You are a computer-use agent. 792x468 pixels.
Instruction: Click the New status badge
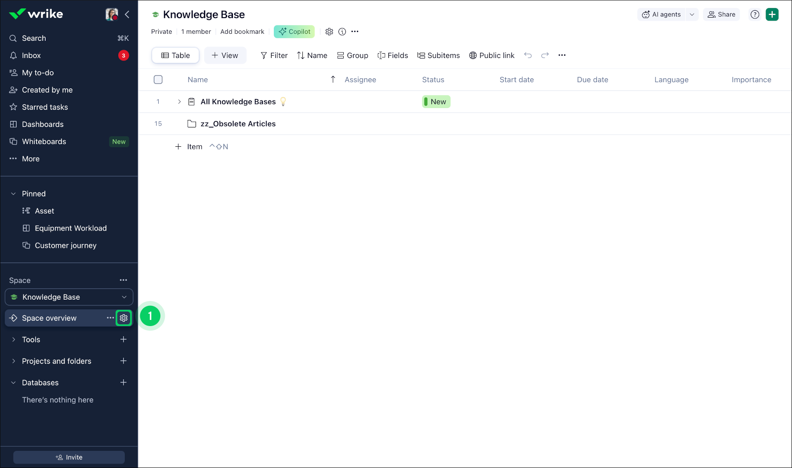coord(436,102)
